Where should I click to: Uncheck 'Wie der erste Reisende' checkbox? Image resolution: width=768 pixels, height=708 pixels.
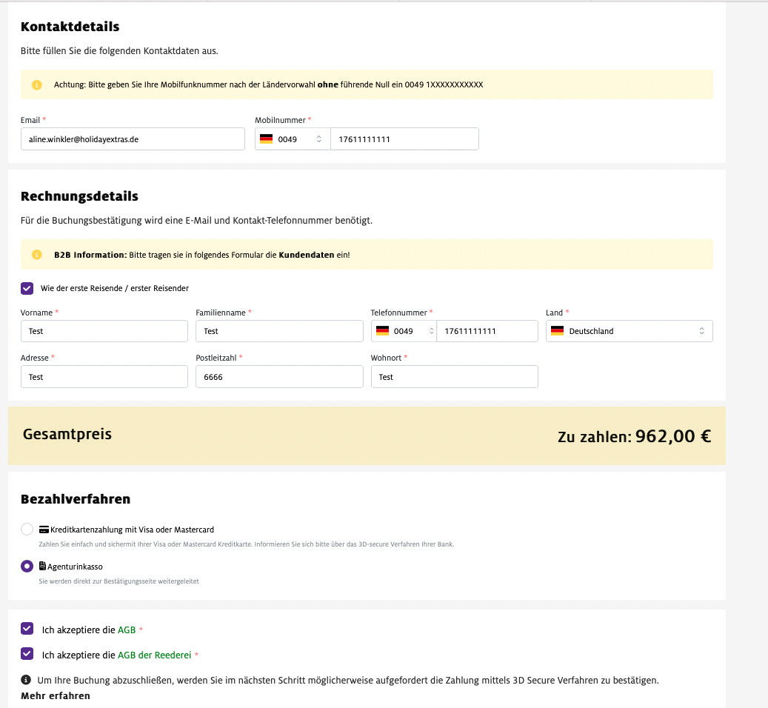[27, 288]
